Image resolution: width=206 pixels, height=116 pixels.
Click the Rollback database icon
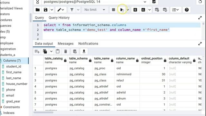(165, 10)
